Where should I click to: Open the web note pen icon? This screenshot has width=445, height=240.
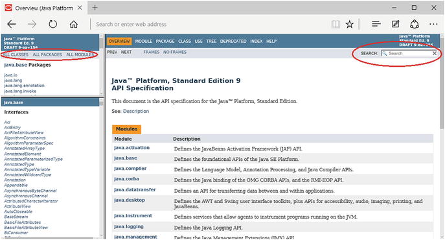click(395, 24)
